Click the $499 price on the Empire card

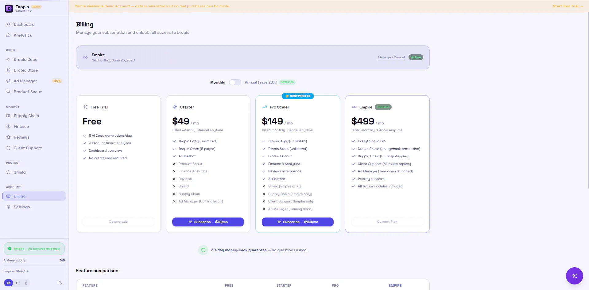coord(363,121)
